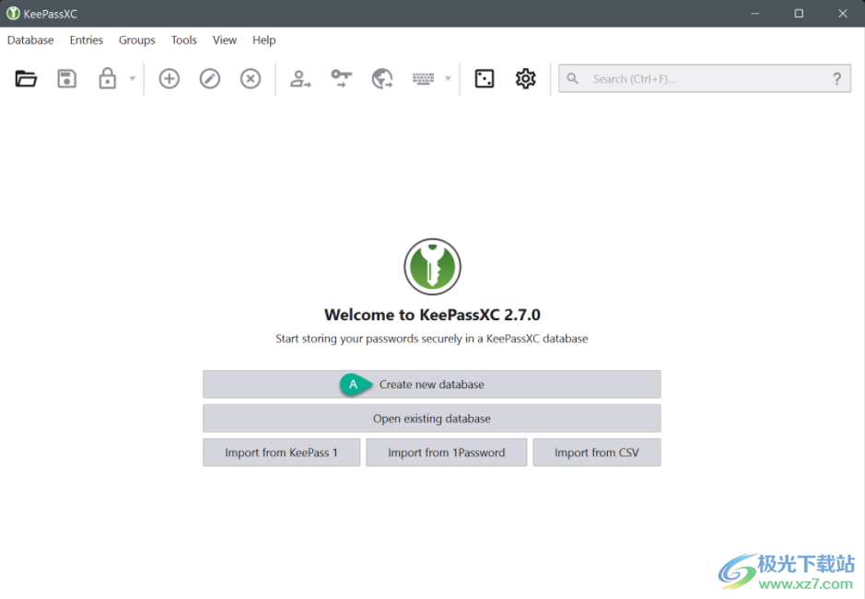
Task: Click Import from CSV button
Action: pos(597,453)
